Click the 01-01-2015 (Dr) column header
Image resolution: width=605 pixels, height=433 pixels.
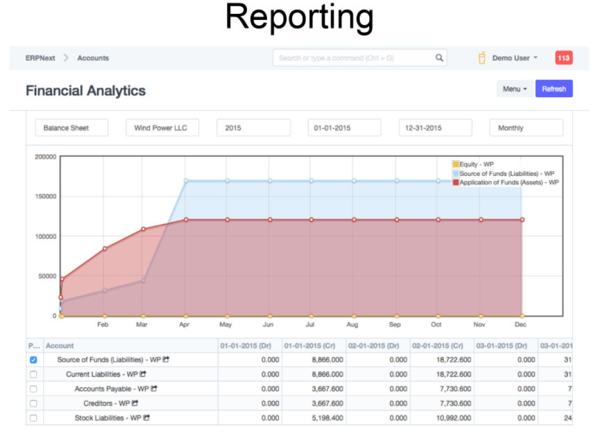pyautogui.click(x=250, y=346)
